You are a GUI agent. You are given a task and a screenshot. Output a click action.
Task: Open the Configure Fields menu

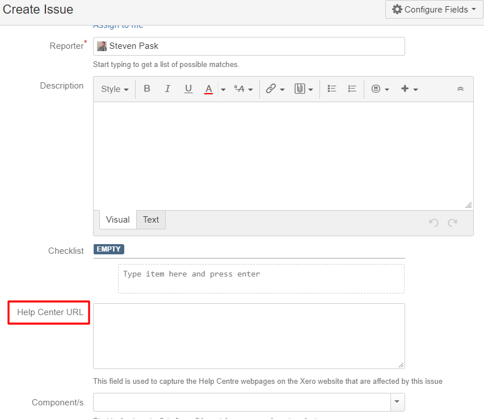tap(434, 10)
